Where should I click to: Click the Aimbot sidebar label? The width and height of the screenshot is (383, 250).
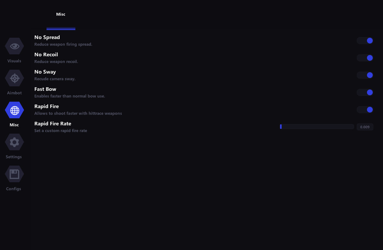(x=14, y=93)
